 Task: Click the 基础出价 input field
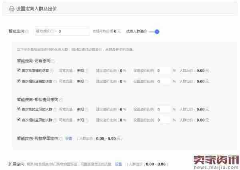[73, 31]
